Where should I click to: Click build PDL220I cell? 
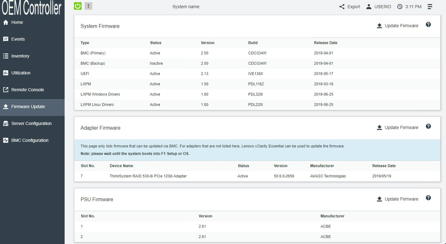tap(255, 105)
